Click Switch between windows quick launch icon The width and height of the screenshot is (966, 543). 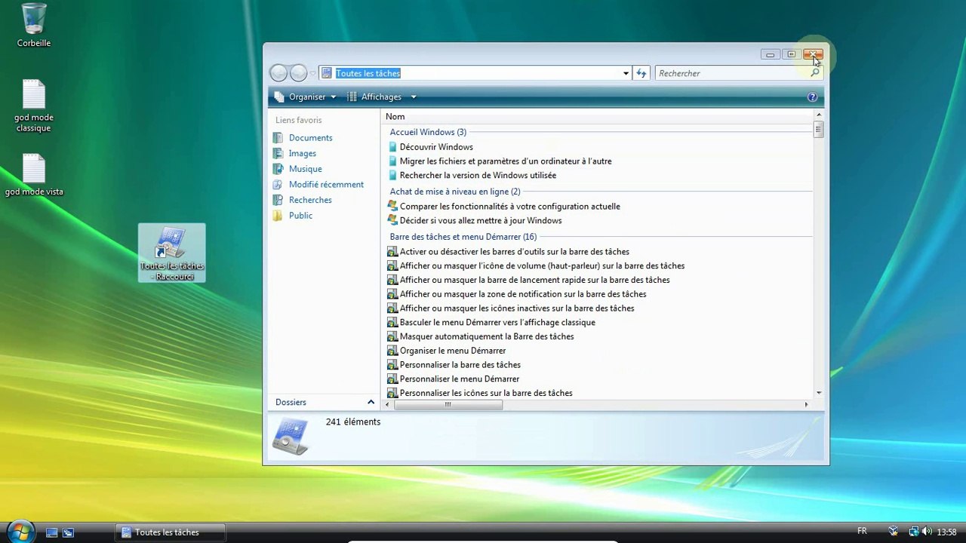68,532
